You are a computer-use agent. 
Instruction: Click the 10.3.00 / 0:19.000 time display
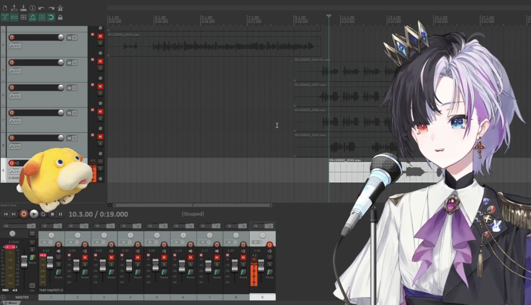(98, 214)
